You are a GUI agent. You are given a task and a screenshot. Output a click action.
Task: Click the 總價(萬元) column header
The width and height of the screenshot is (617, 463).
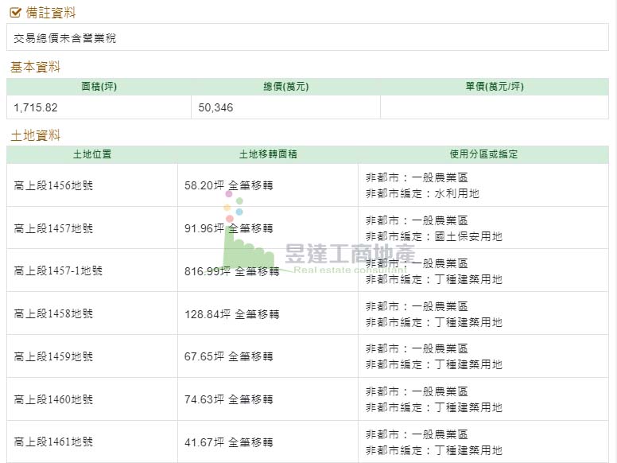point(285,87)
